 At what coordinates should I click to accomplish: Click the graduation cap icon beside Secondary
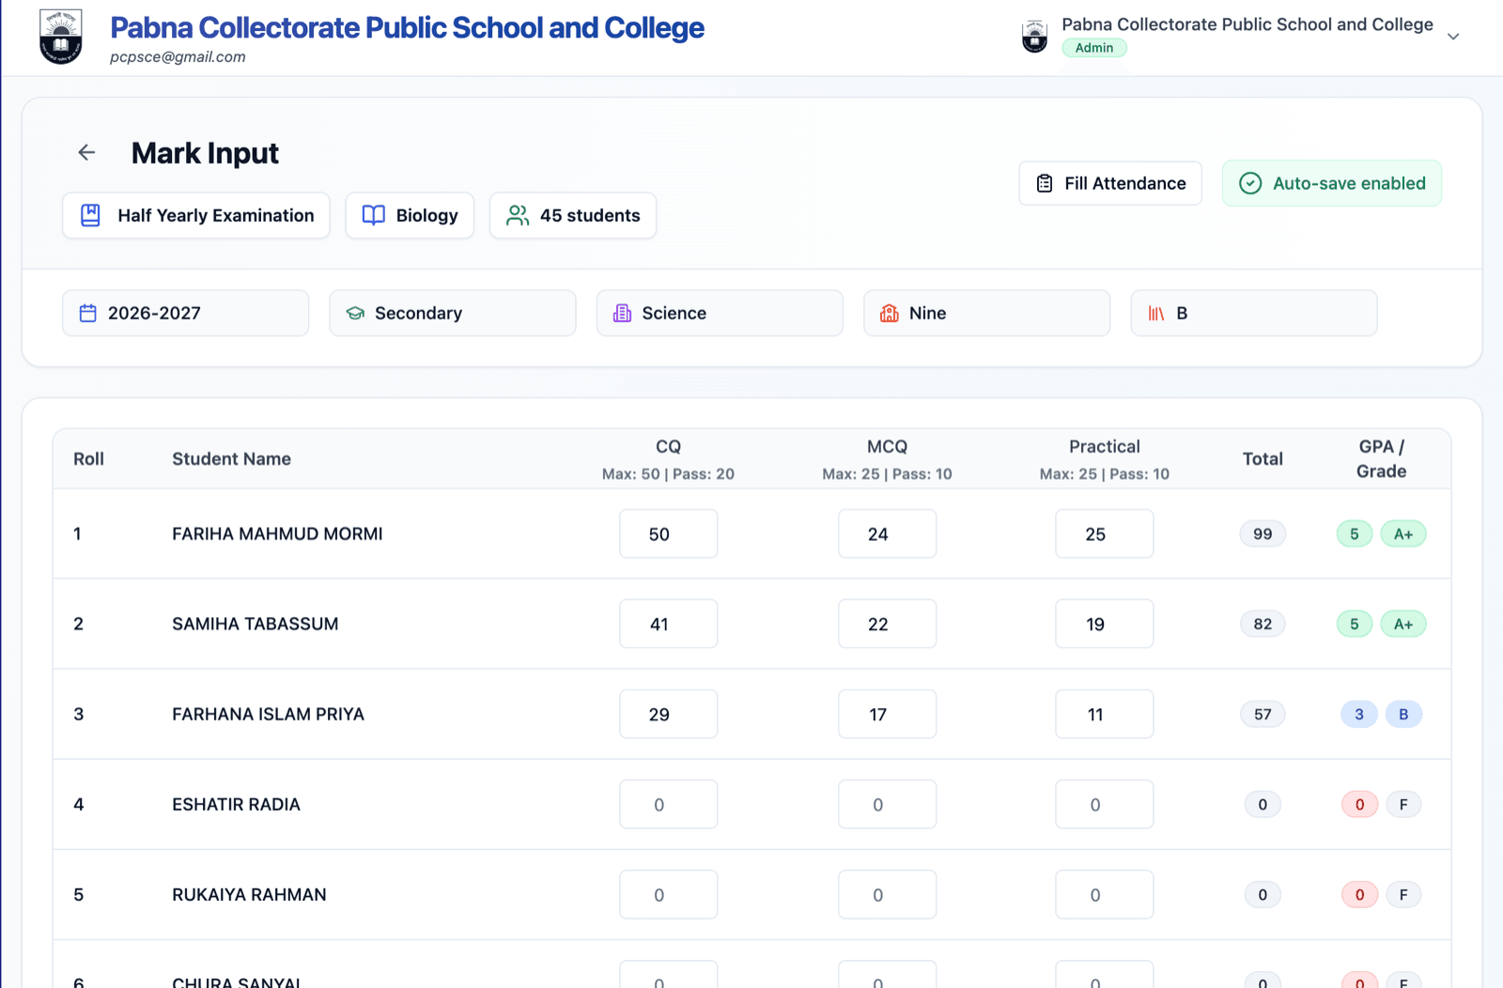point(355,313)
